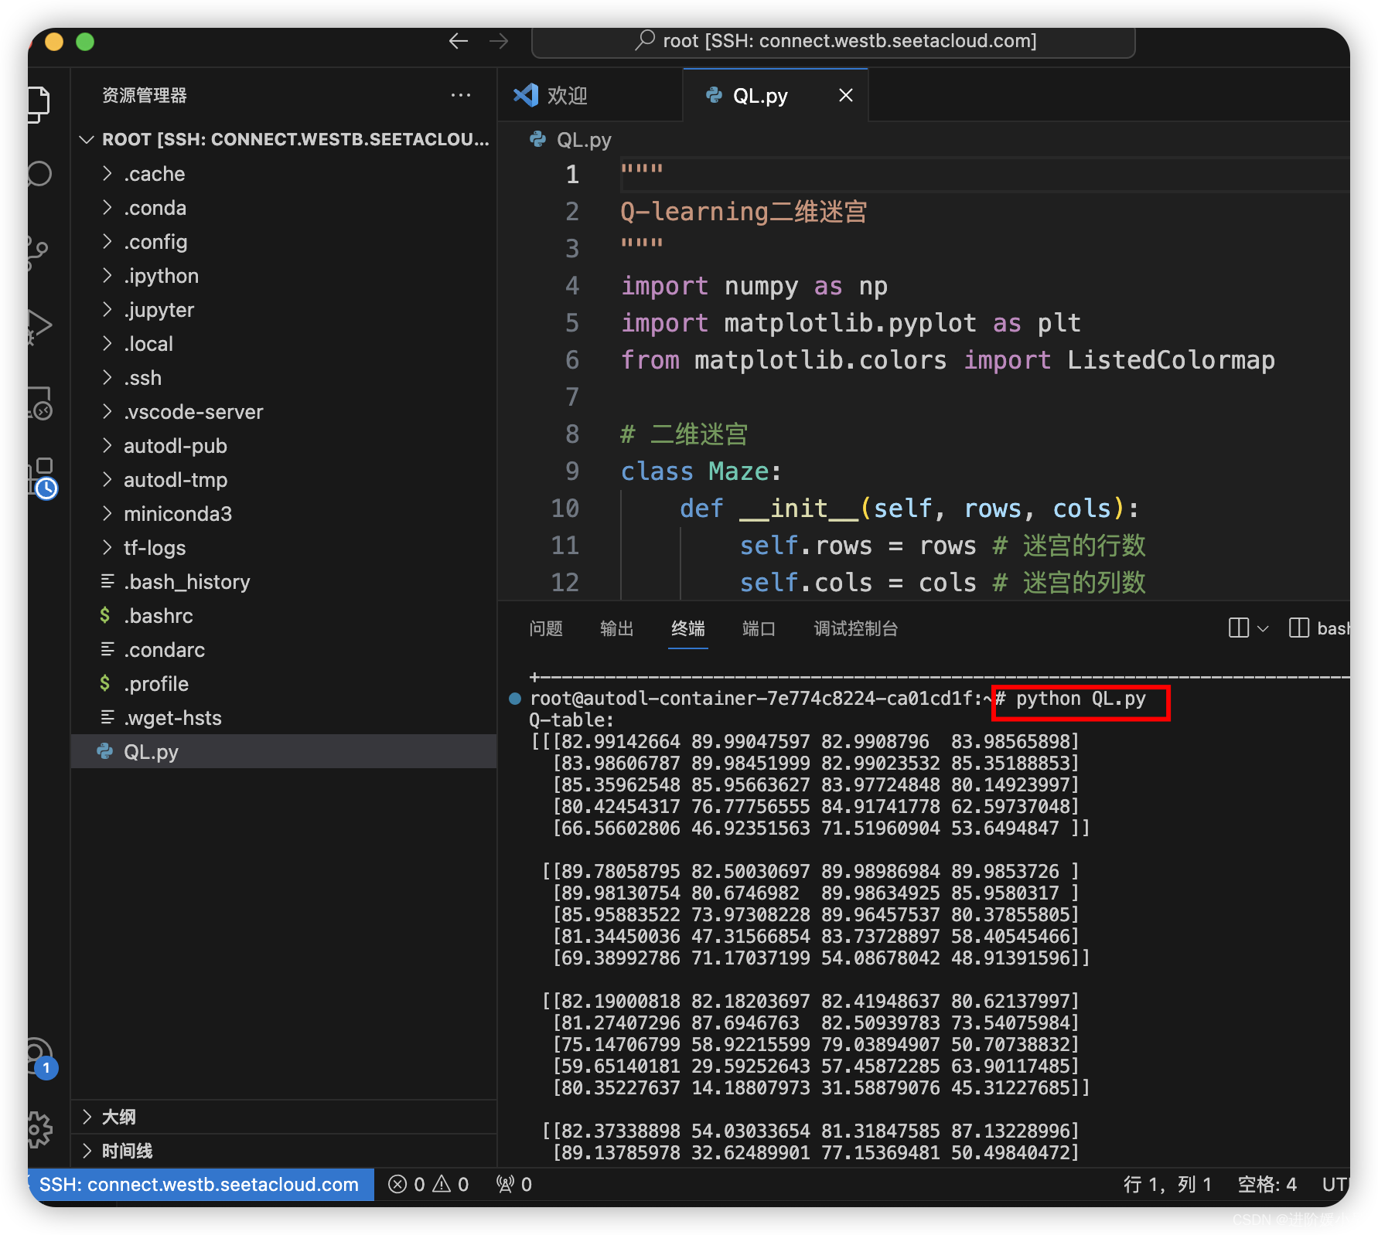The width and height of the screenshot is (1378, 1235).
Task: Click code line 9 class Maze
Action: click(x=701, y=471)
